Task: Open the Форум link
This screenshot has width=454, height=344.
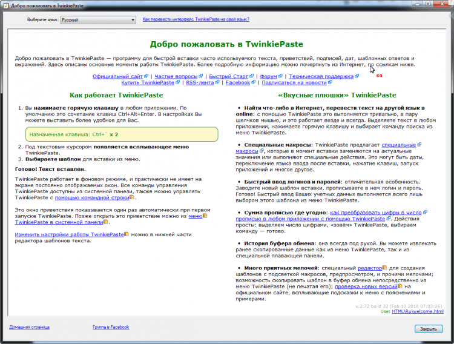Action: click(x=268, y=76)
